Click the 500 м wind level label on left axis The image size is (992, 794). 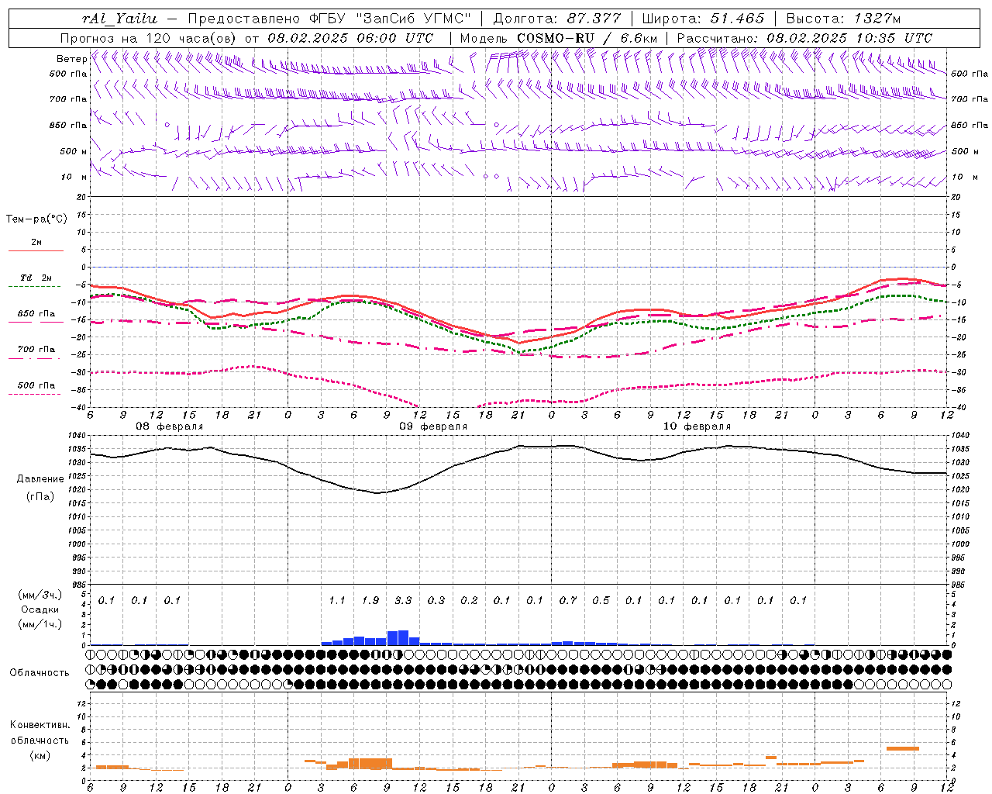click(74, 151)
